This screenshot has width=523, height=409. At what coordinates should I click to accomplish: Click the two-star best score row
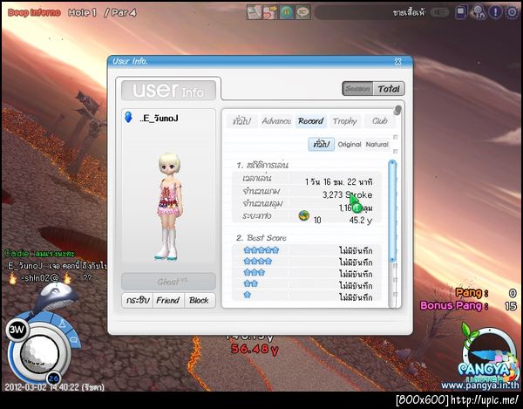307,284
